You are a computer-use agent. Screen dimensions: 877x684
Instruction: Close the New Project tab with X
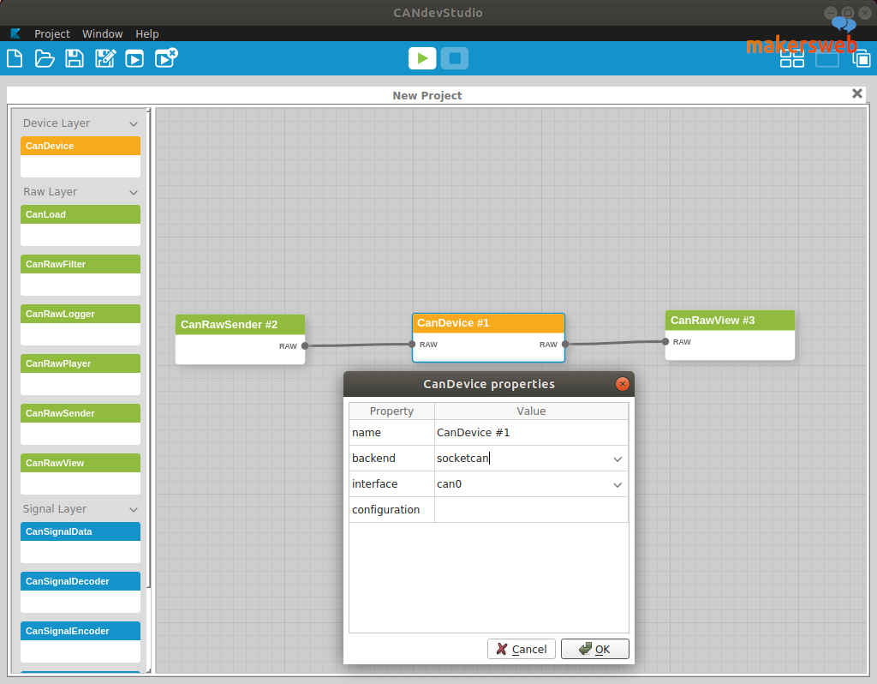click(856, 94)
